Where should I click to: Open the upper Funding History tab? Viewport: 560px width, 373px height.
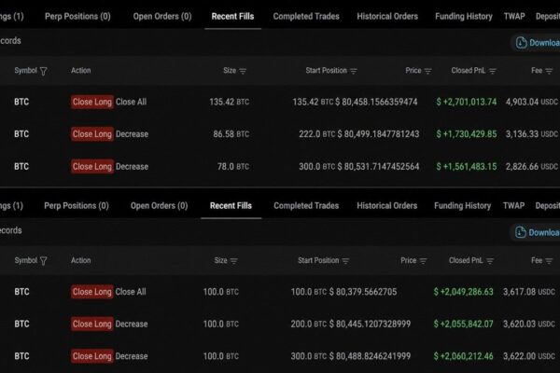(x=464, y=17)
